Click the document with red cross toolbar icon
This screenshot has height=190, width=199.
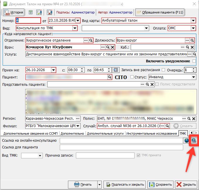(x=49, y=12)
